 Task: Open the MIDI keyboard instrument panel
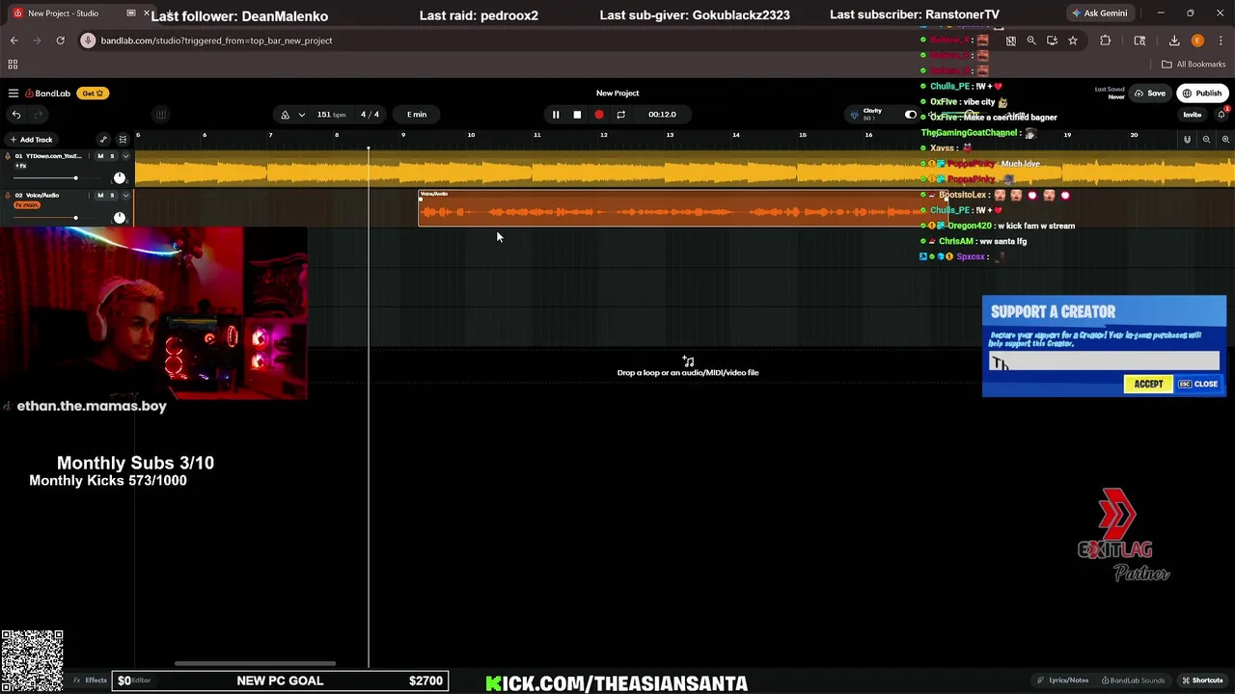pyautogui.click(x=161, y=115)
